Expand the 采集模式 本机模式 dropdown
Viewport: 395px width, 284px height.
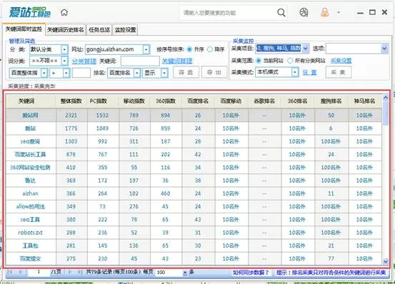tap(295, 72)
